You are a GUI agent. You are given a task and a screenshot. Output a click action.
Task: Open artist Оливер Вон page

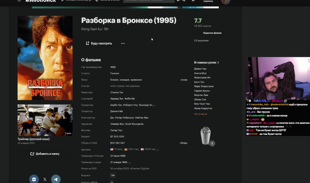pos(117,124)
